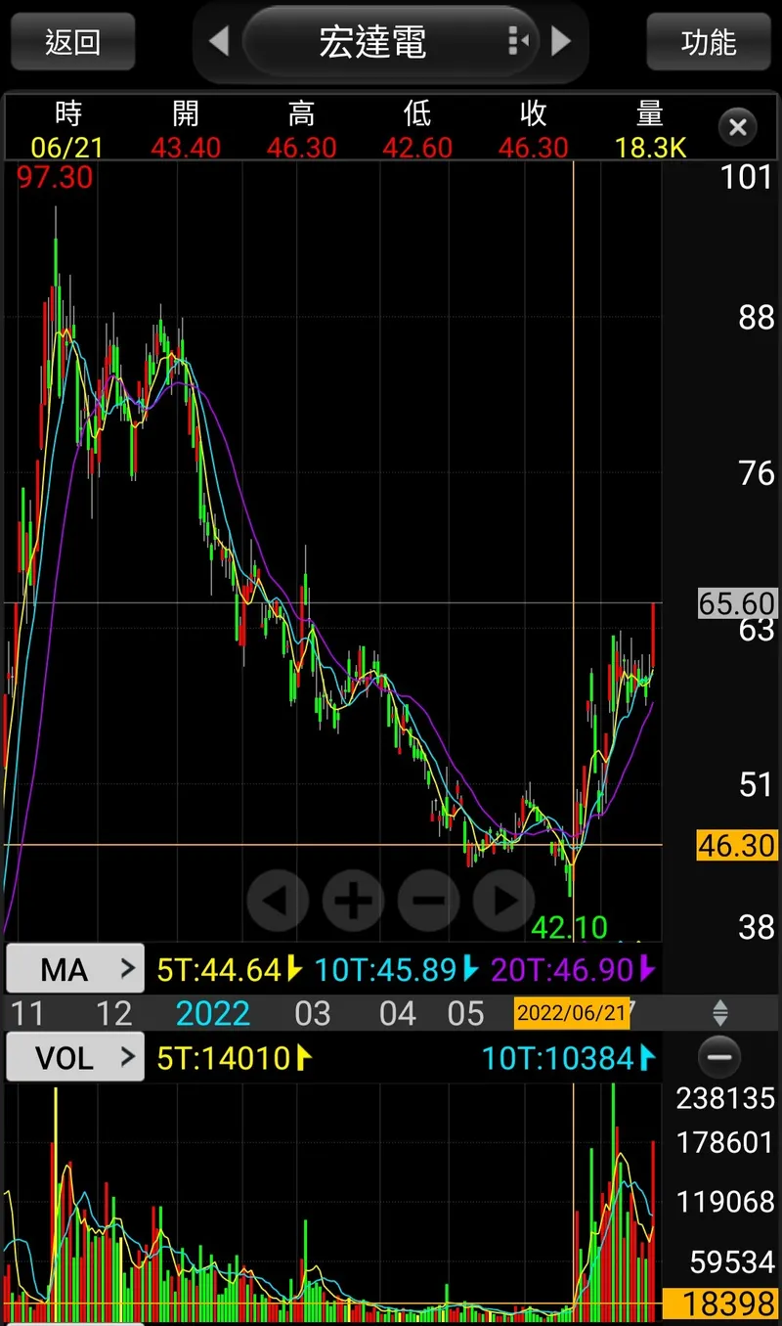The width and height of the screenshot is (782, 1326).
Task: Tap the 18.3K volume value
Action: point(651,148)
